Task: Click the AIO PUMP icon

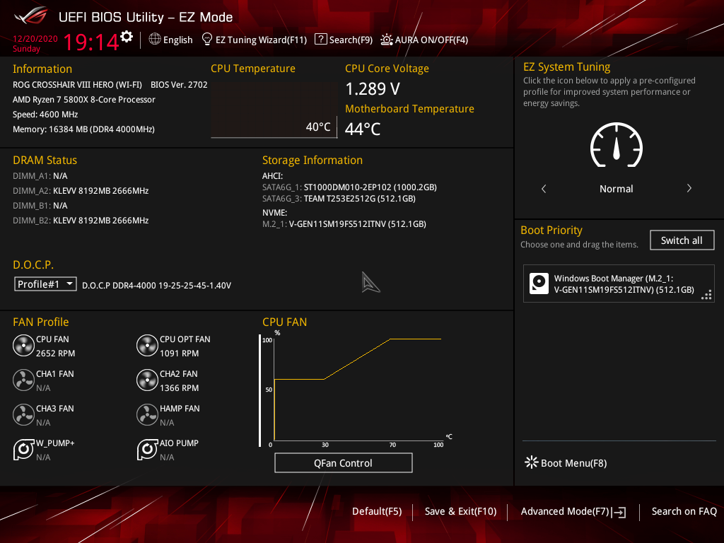Action: (147, 449)
